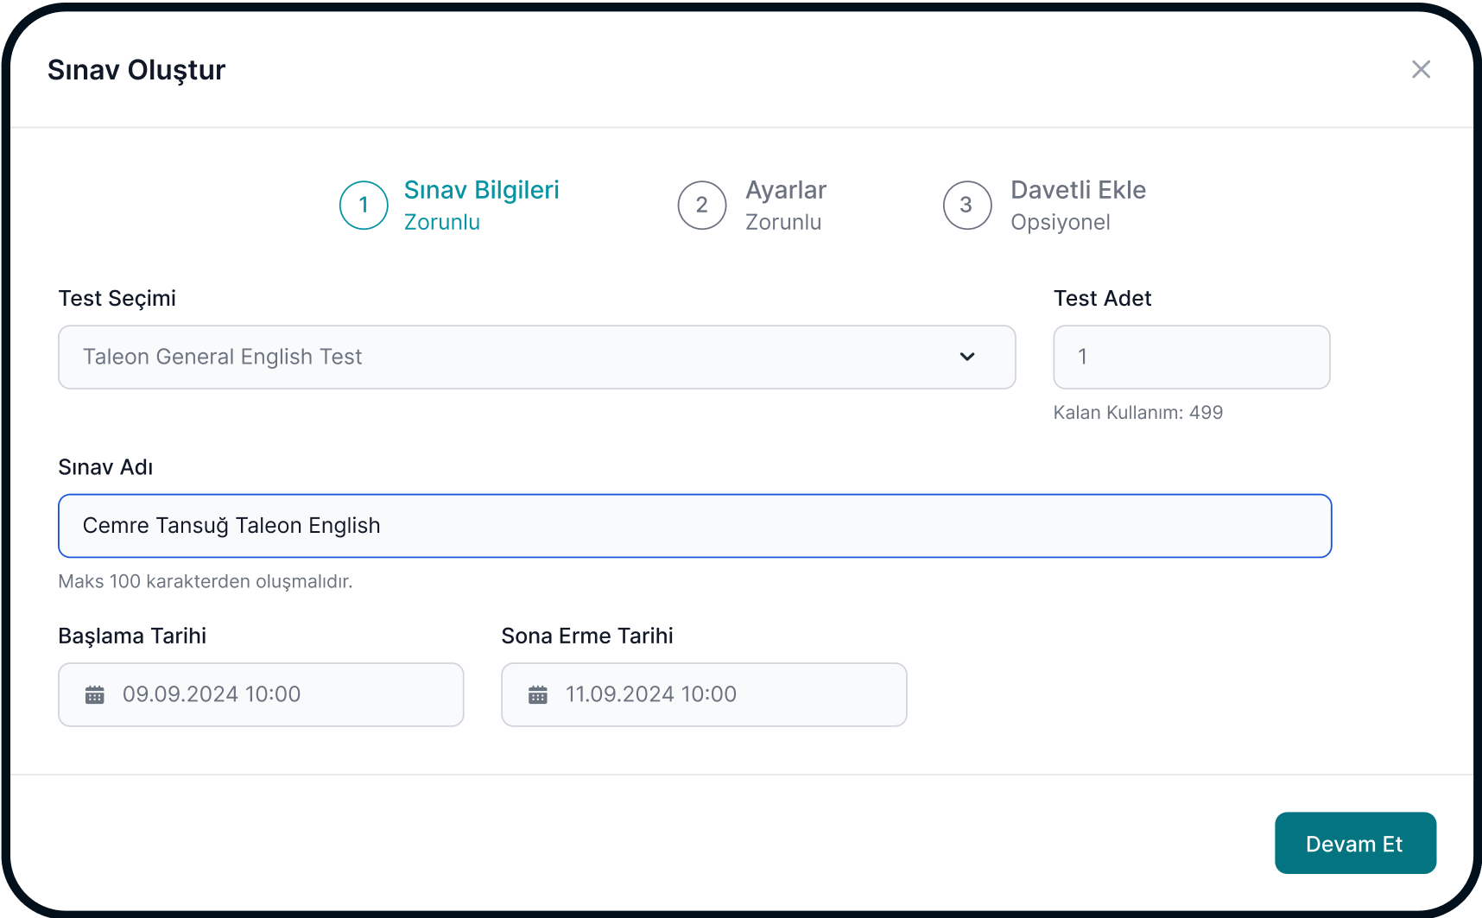Viewport: 1482px width, 918px height.
Task: Click the Başlama Tarihi date field
Action: [x=261, y=694]
